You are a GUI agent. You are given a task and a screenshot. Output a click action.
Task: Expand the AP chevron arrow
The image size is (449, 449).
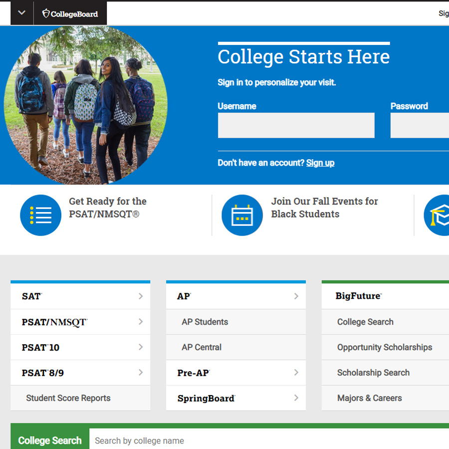pyautogui.click(x=296, y=296)
